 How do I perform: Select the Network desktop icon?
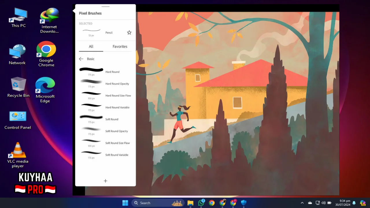[17, 55]
